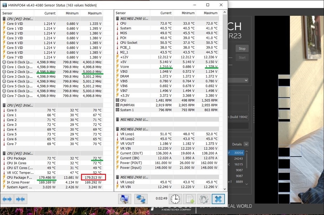The height and width of the screenshot is (215, 324).
Task: Maximize the HWiNFO64 Sensor Status window
Action: point(208,5)
